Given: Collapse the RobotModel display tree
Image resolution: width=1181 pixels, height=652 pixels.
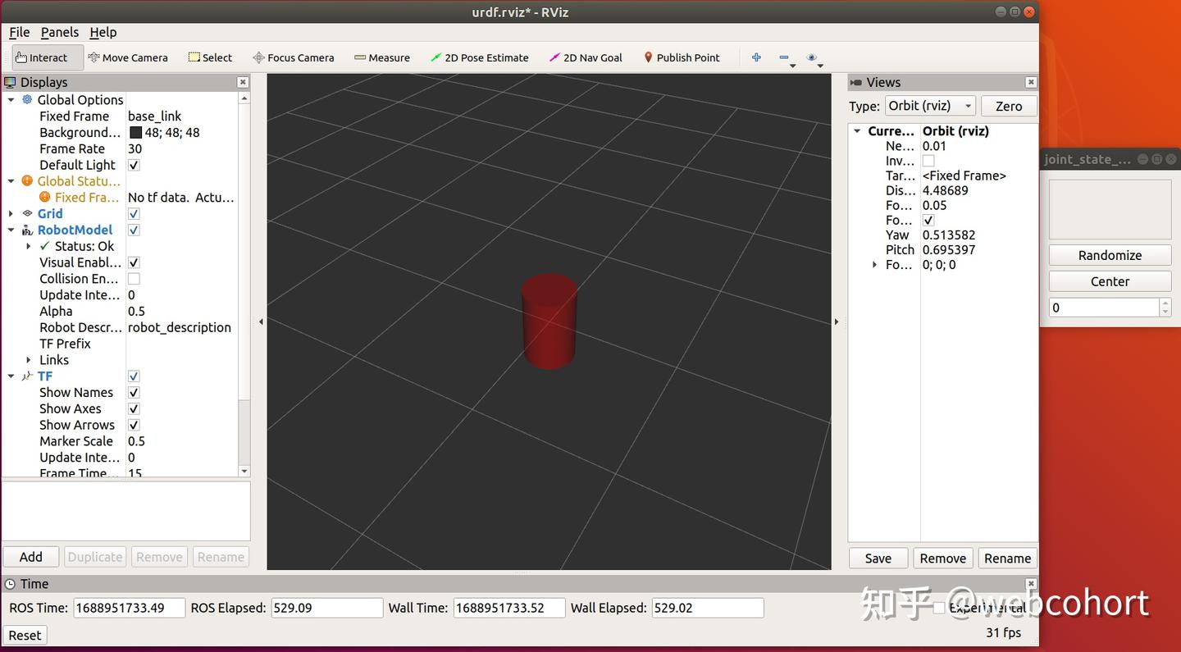Looking at the screenshot, I should click(x=11, y=230).
